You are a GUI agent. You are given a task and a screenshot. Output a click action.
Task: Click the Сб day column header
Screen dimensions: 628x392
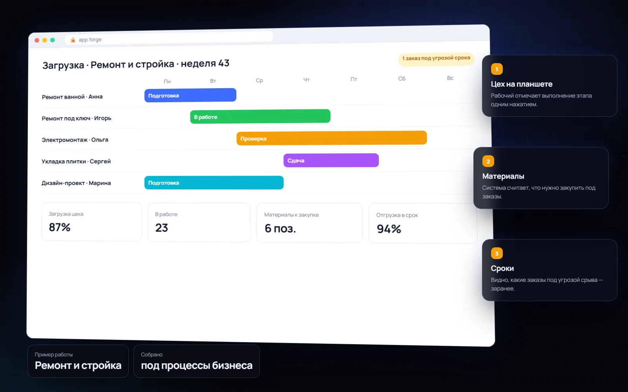pos(402,79)
